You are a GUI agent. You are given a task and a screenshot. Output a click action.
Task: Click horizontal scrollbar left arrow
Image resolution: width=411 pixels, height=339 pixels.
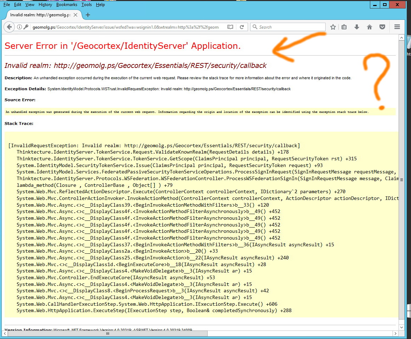(5, 333)
